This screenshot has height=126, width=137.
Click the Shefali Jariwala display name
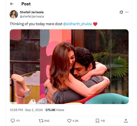pos(32,12)
